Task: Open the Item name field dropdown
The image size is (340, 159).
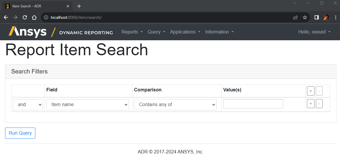Action: coord(88,105)
